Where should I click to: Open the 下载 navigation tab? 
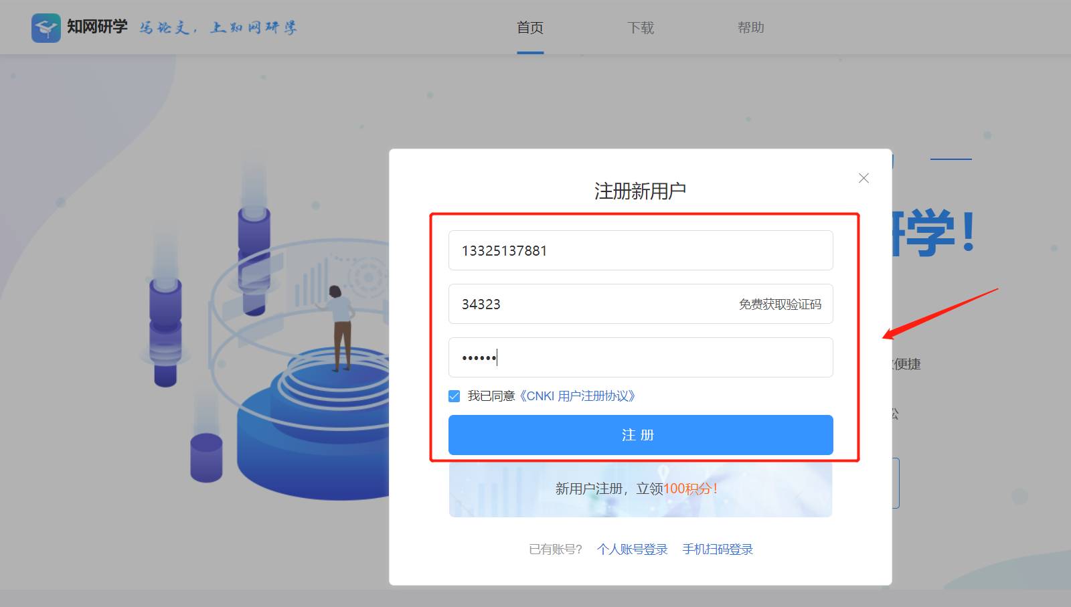pos(641,28)
